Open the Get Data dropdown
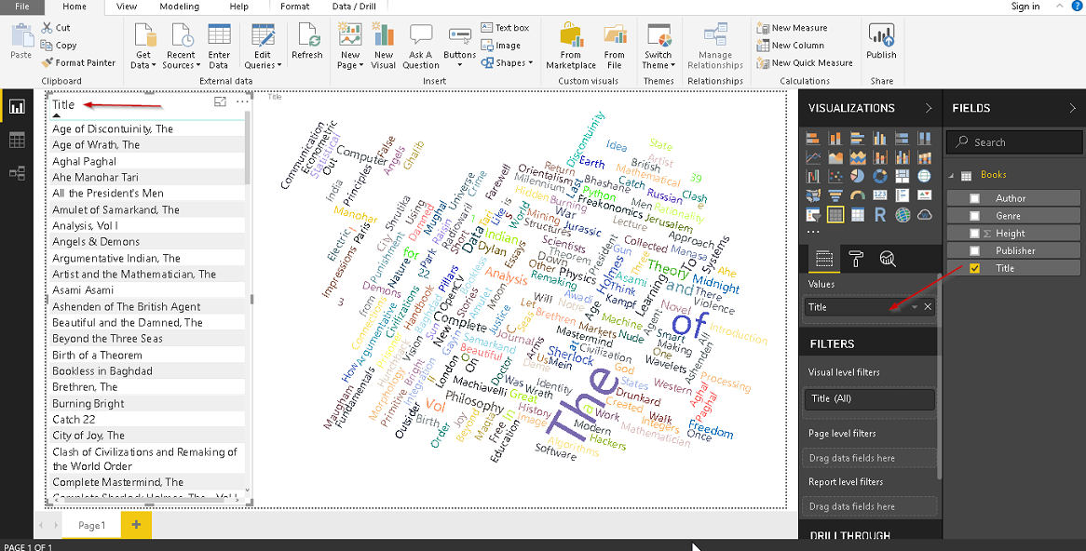Image resolution: width=1086 pixels, height=551 pixels. (143, 65)
